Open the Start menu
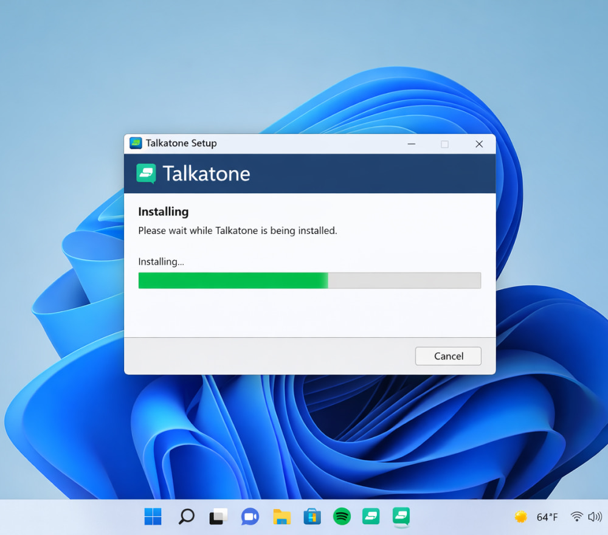608x535 pixels. (153, 516)
